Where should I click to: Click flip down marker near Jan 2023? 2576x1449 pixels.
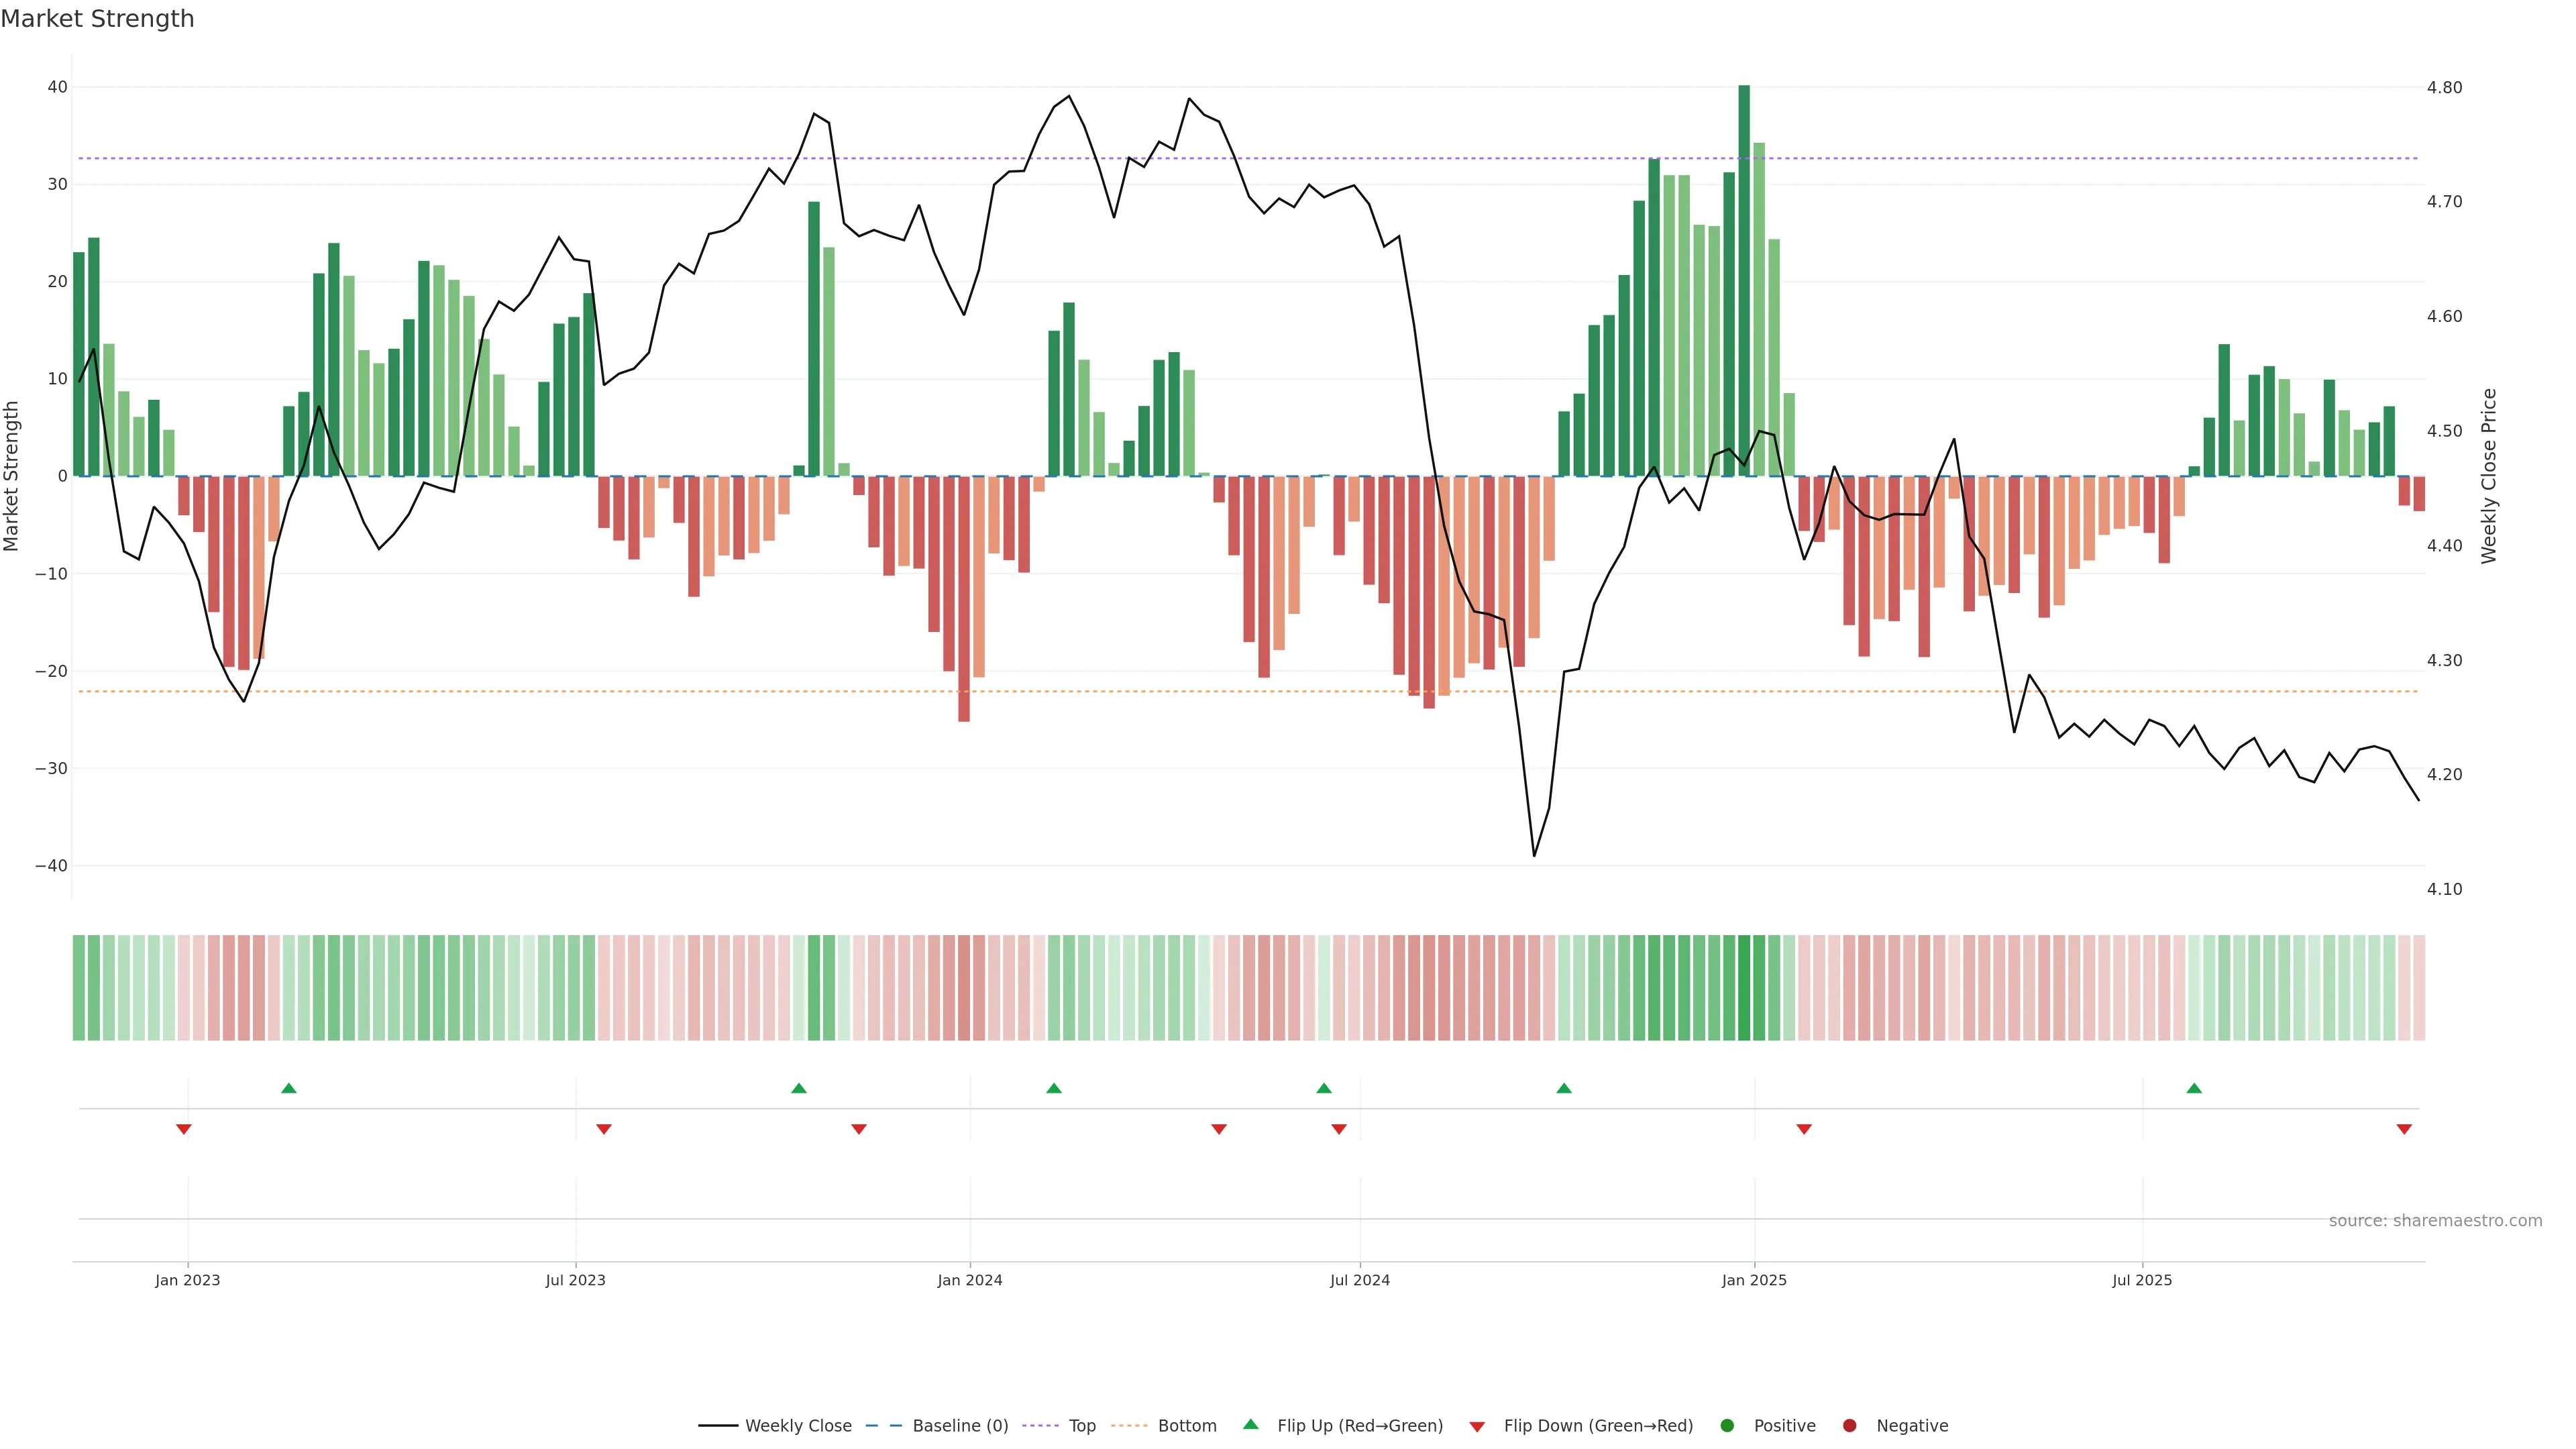tap(184, 1129)
